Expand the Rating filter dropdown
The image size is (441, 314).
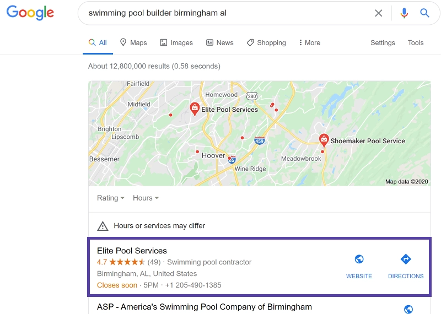coord(110,198)
